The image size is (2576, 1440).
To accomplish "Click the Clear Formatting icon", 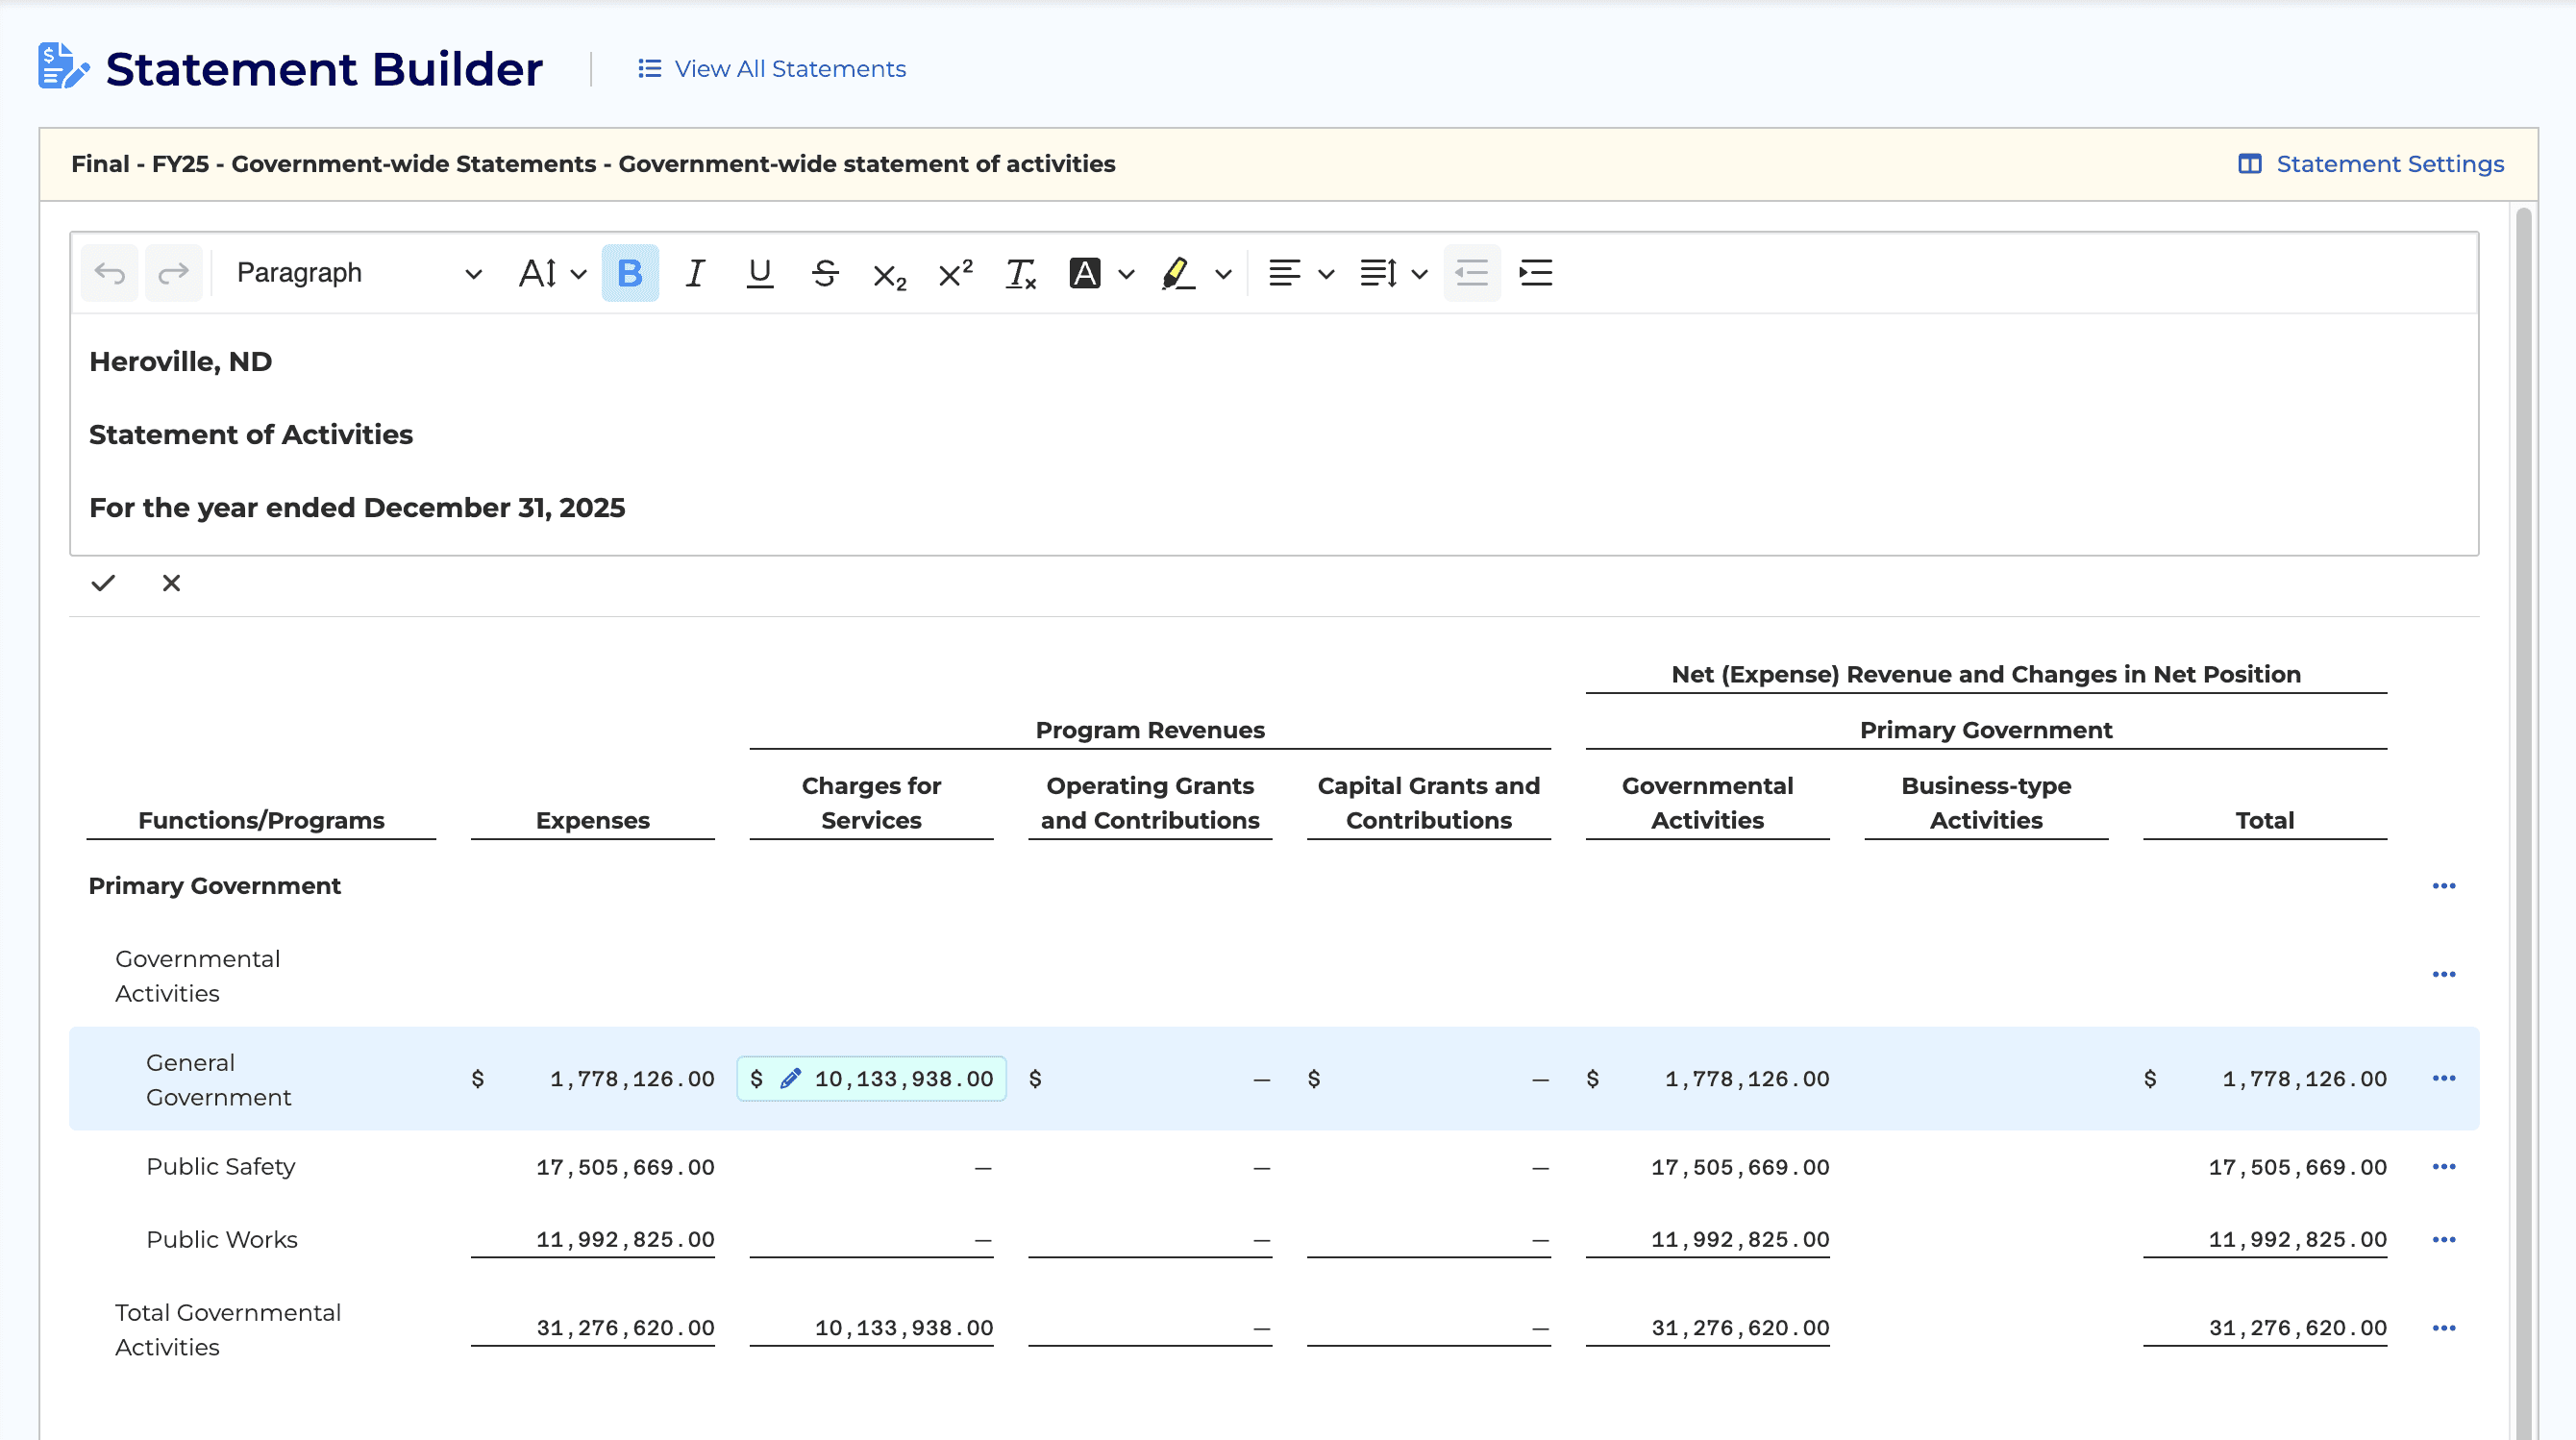I will click(x=1021, y=272).
